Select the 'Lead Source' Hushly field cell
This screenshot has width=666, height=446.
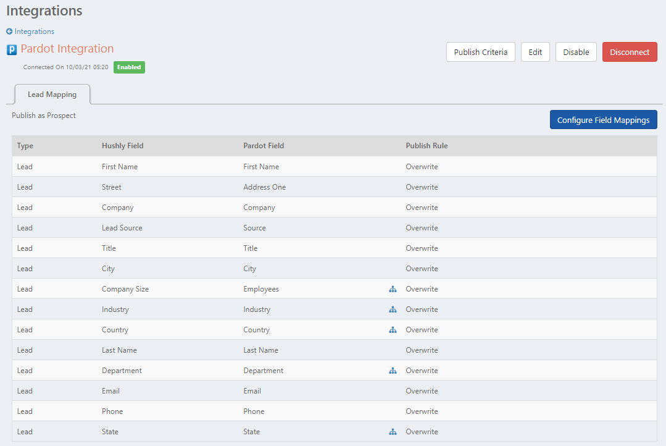click(x=122, y=228)
